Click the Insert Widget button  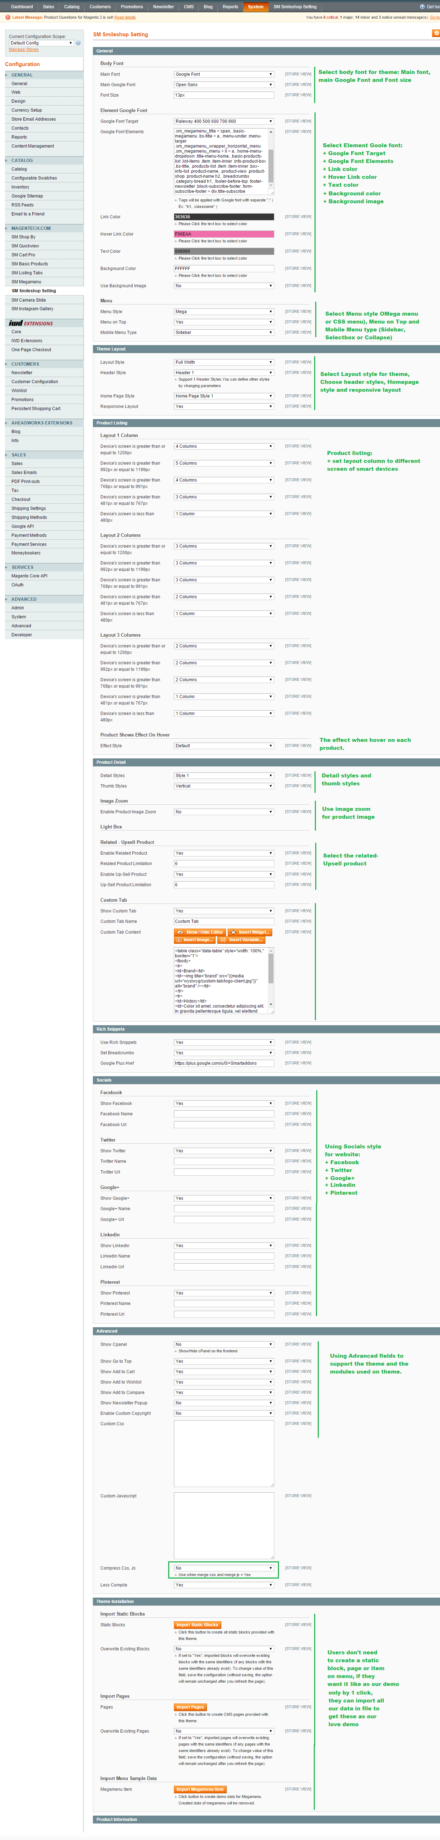coord(250,932)
